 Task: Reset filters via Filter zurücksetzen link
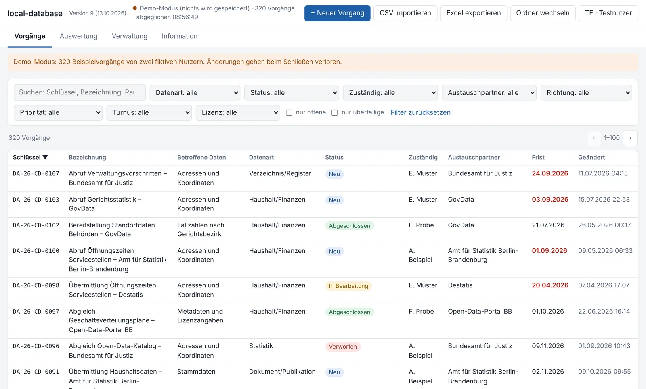pos(421,113)
